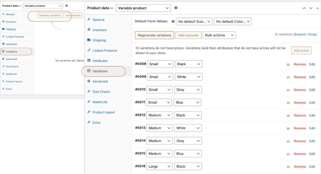Open the No default Size dropdown

[x=194, y=22]
